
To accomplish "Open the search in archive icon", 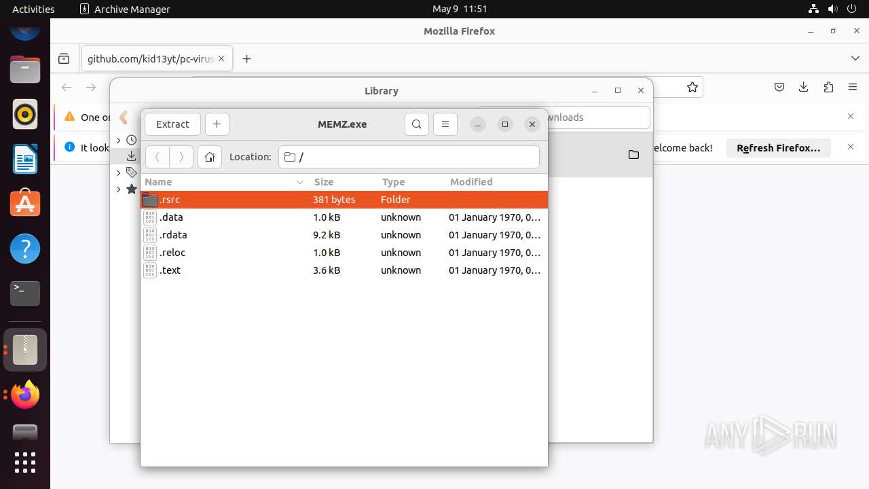I will (417, 124).
